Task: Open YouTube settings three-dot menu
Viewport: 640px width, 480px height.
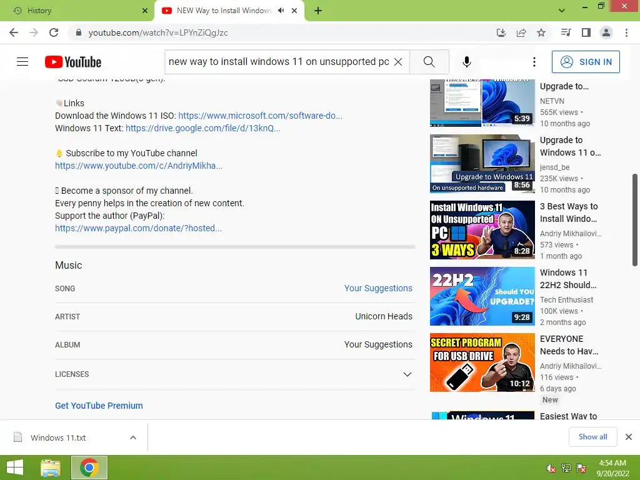Action: tap(534, 62)
